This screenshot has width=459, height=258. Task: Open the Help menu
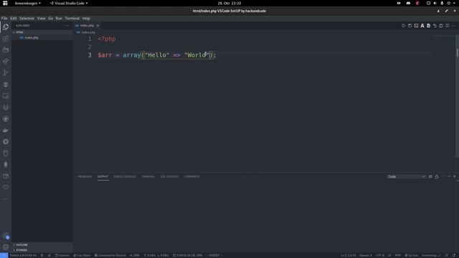(86, 18)
